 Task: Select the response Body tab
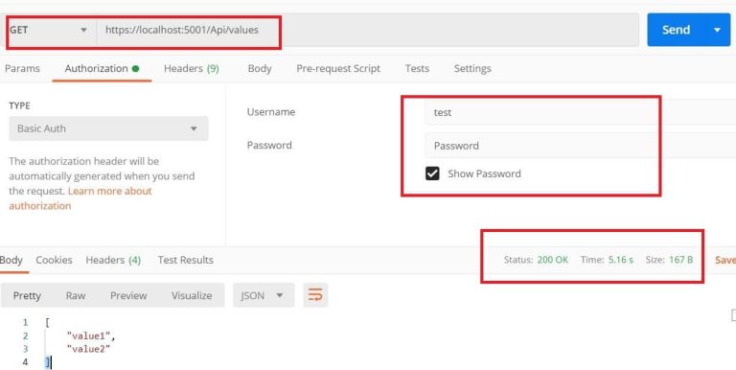[x=11, y=260]
